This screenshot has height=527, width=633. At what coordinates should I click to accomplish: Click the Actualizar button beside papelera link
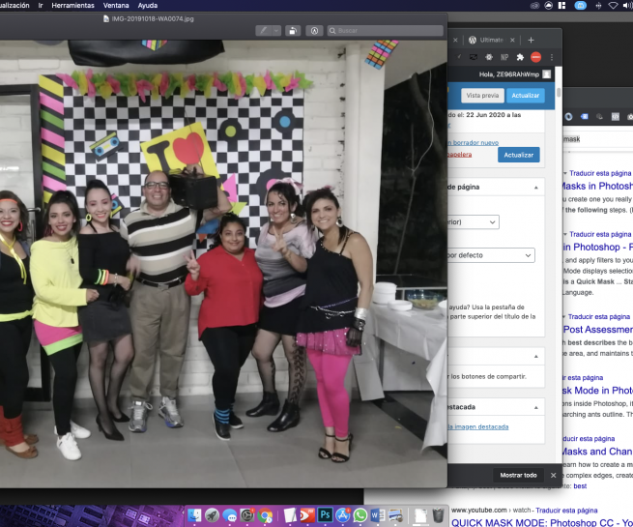click(518, 155)
